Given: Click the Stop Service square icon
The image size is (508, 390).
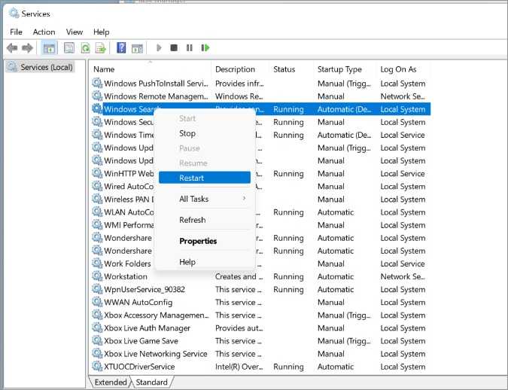Looking at the screenshot, I should [174, 48].
